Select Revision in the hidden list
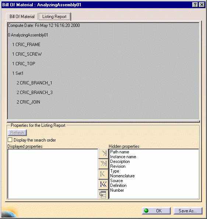 point(118,166)
